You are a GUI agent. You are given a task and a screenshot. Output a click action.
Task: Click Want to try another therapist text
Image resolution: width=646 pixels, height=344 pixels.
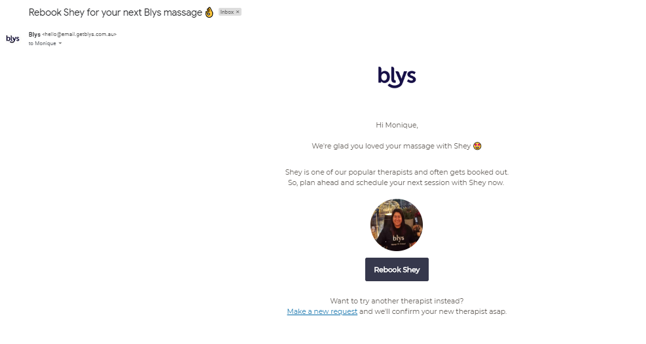pos(397,301)
